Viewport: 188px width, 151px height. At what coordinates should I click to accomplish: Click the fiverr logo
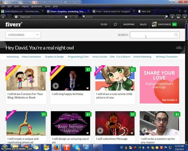tap(14, 24)
